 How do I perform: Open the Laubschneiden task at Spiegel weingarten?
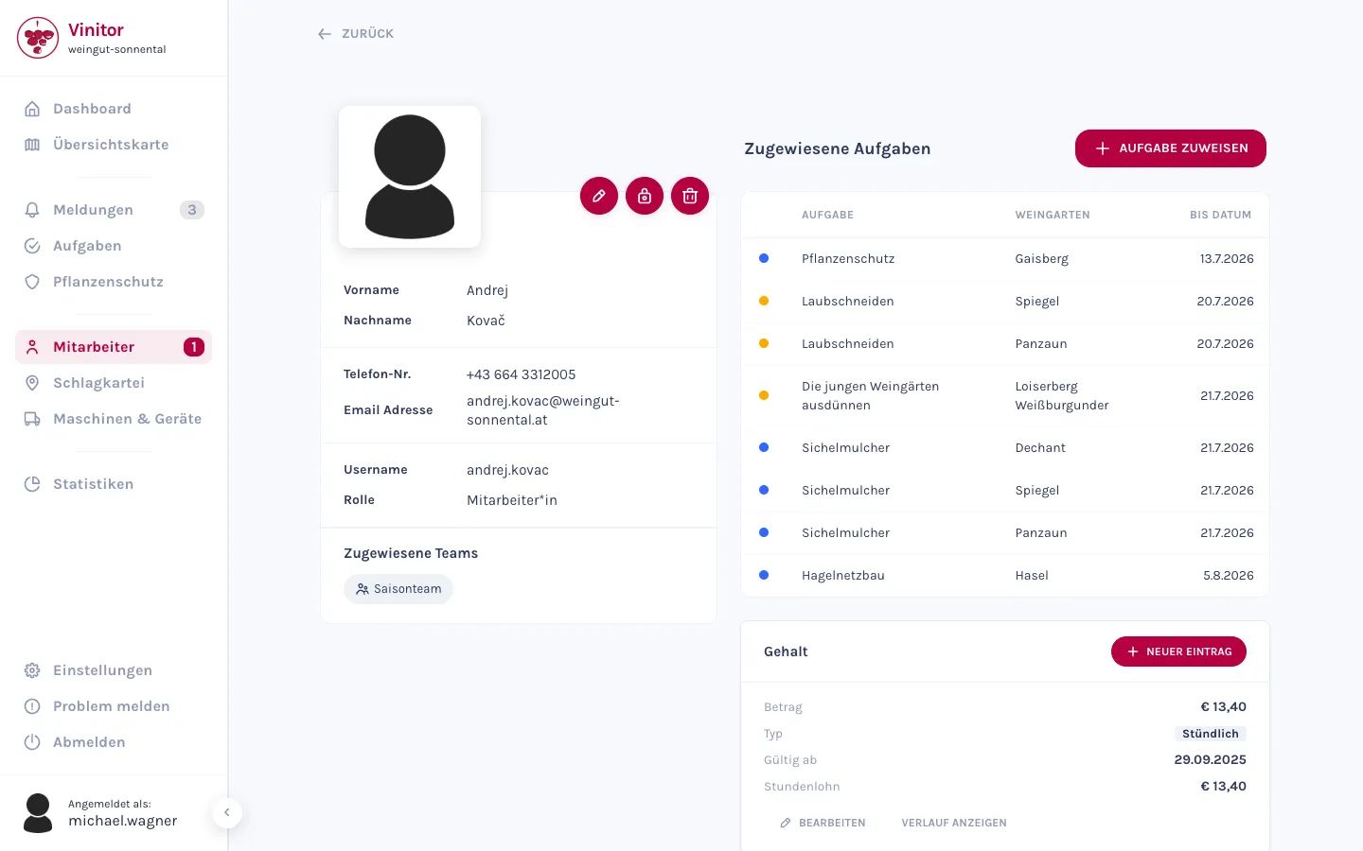click(1005, 302)
